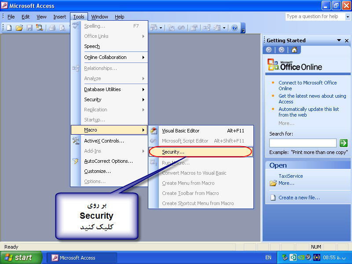The image size is (352, 264).
Task: Click the blank page icon beside Create a new file
Action: 273,198
